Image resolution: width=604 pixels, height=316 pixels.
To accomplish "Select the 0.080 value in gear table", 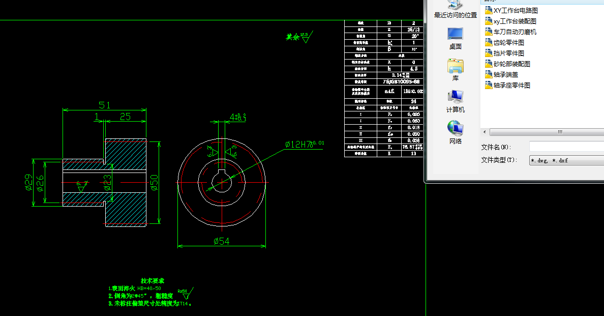I will pos(413,114).
